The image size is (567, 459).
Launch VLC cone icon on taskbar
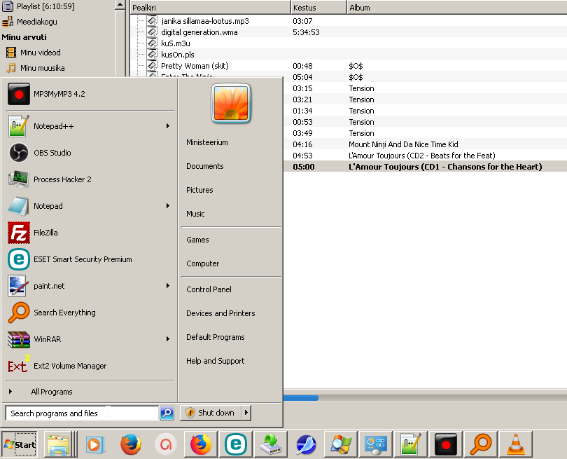point(516,444)
